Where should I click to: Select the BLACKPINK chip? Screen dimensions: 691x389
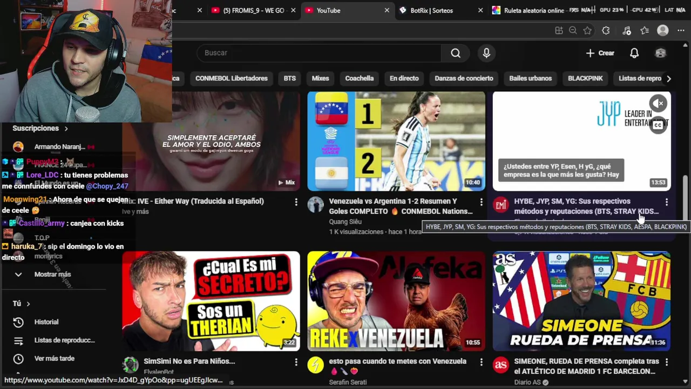[x=585, y=78]
